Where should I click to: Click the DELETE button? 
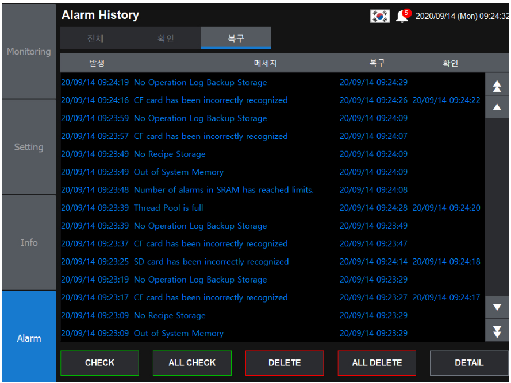[285, 363]
